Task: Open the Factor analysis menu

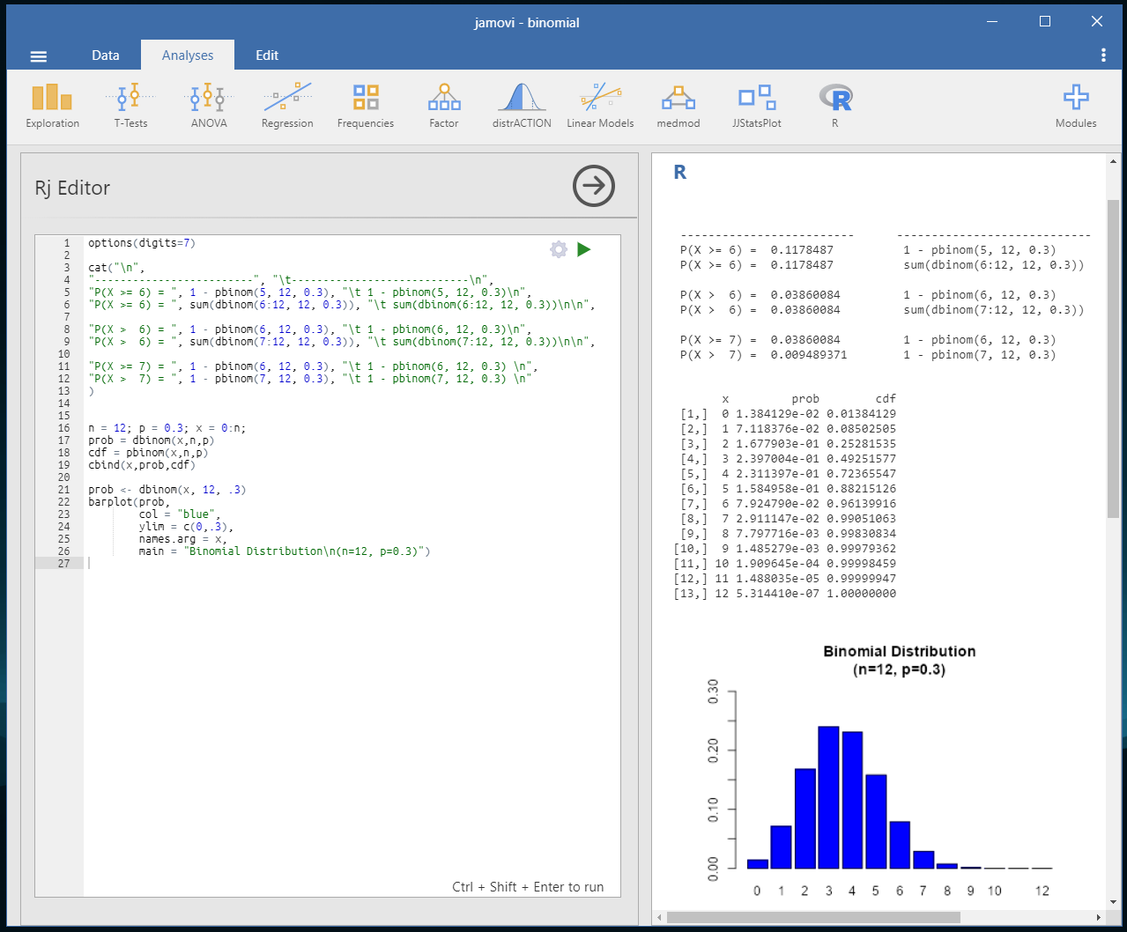Action: (x=444, y=106)
